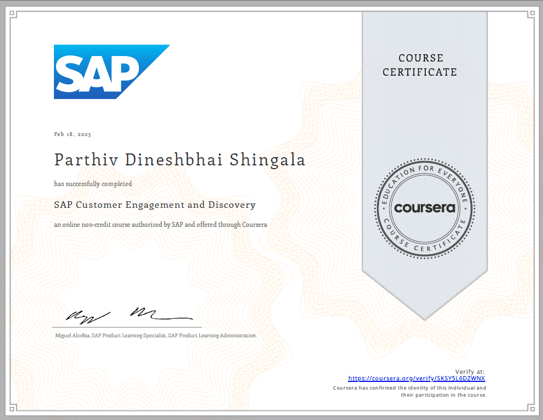Click 'COURSE CERTIFICATE' heading on ribbon
The image size is (543, 420).
[420, 65]
